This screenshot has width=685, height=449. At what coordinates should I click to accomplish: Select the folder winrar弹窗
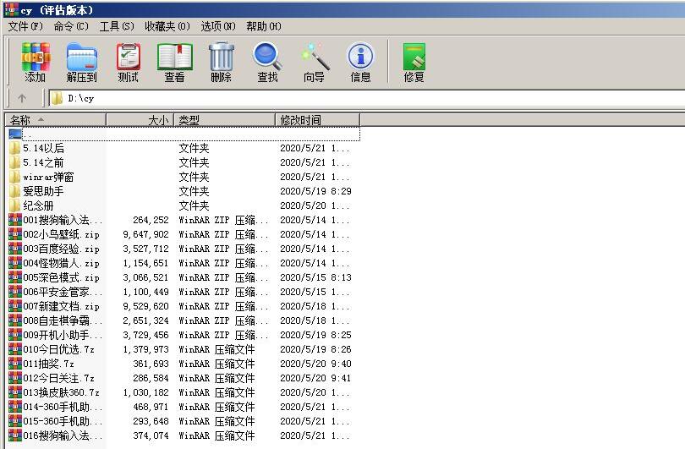tap(48, 177)
